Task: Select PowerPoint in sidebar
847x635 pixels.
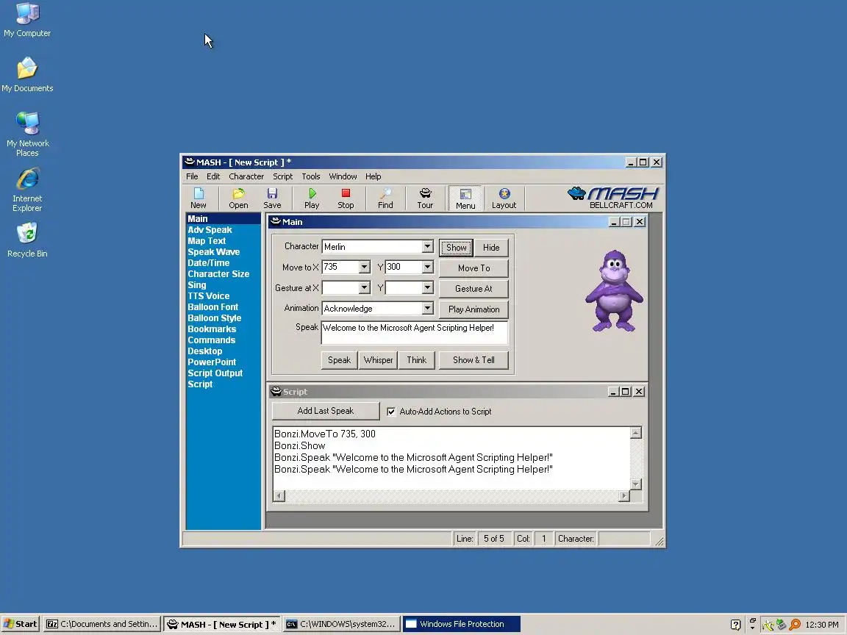Action: point(212,362)
